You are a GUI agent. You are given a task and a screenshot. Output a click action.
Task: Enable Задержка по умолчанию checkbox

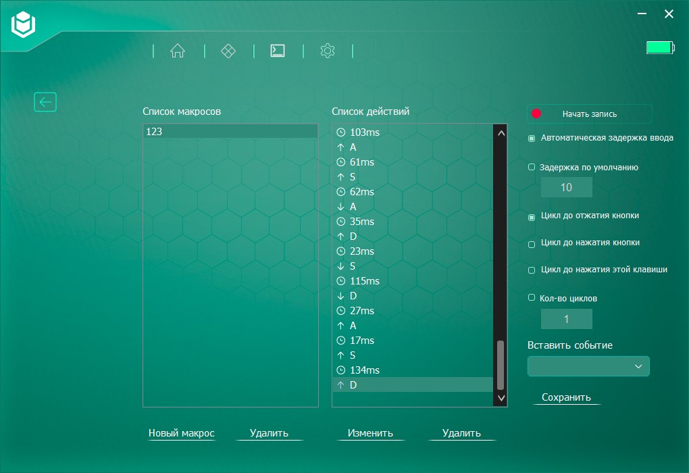tap(531, 167)
